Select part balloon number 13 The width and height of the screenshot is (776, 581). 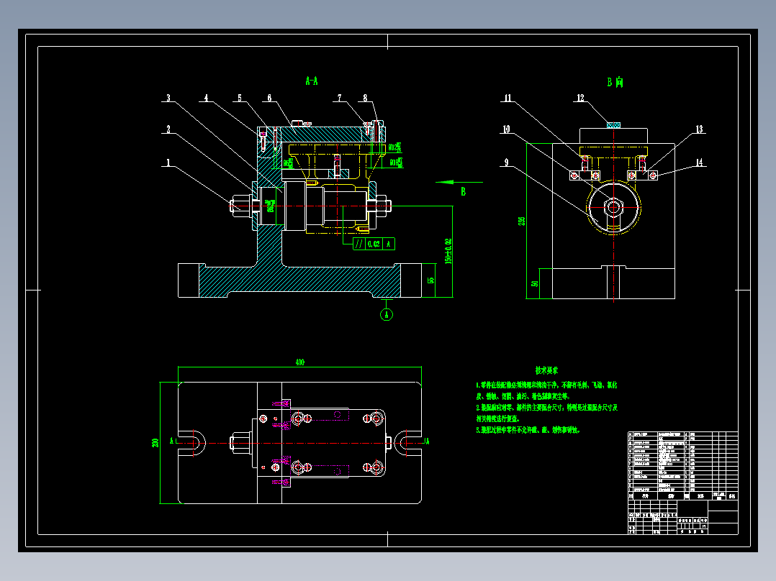point(699,129)
